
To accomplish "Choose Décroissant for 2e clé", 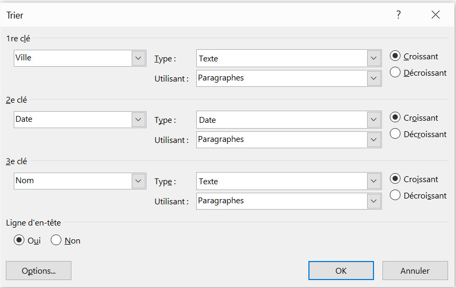I will 395,134.
